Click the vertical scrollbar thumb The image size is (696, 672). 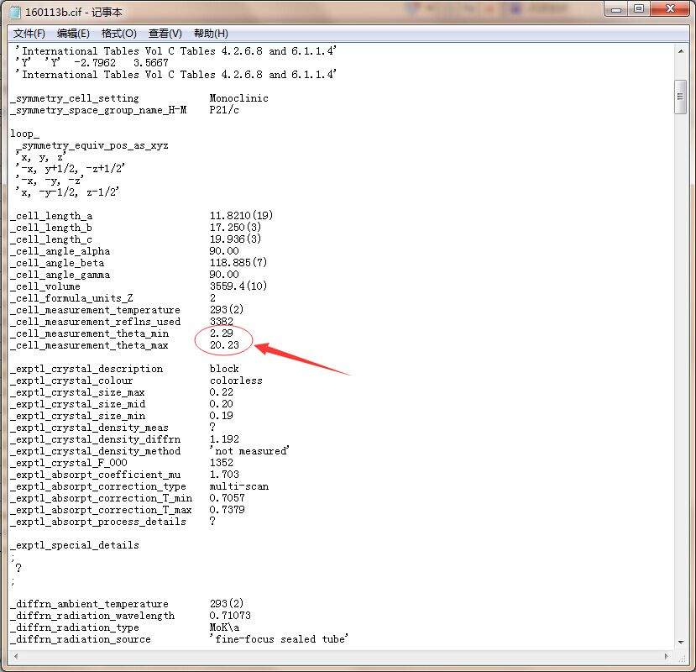[680, 97]
